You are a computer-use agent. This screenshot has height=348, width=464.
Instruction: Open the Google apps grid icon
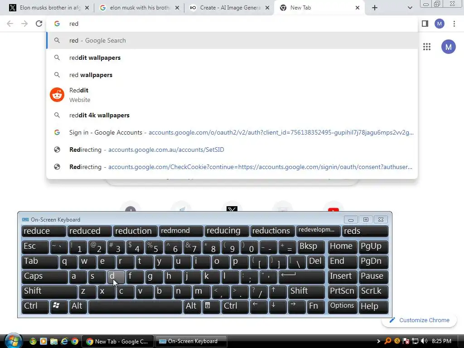point(427,47)
